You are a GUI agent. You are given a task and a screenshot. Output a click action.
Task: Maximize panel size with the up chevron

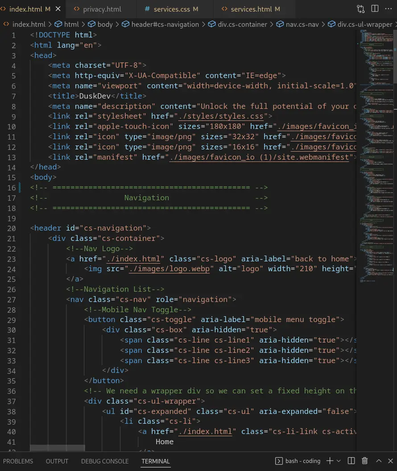click(378, 461)
